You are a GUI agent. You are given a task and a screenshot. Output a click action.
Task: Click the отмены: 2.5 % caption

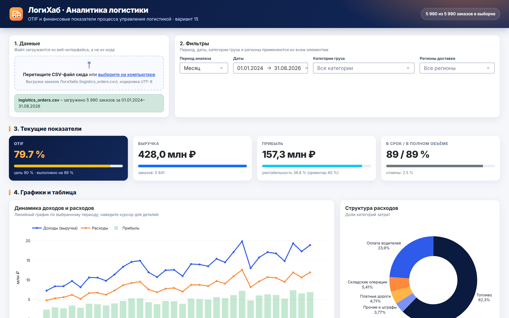(x=400, y=173)
